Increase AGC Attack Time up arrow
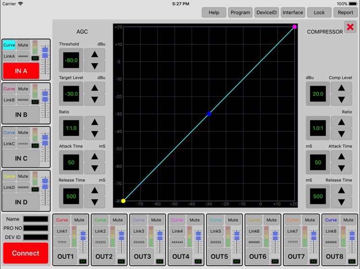This screenshot has width=360, height=269. coord(95,157)
